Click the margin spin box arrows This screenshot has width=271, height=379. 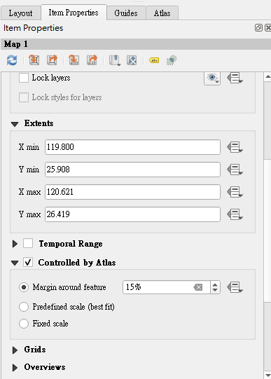215,287
